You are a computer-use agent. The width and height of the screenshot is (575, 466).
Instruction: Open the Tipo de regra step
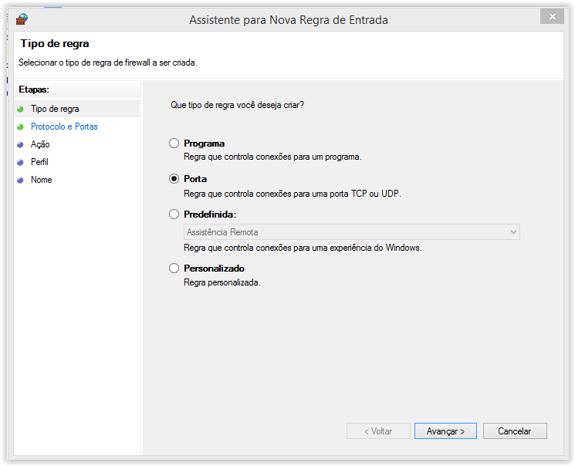[x=55, y=109]
